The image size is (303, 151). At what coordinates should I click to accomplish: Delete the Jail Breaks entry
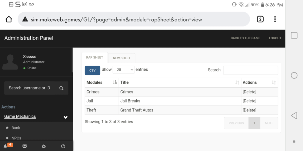[249, 101]
